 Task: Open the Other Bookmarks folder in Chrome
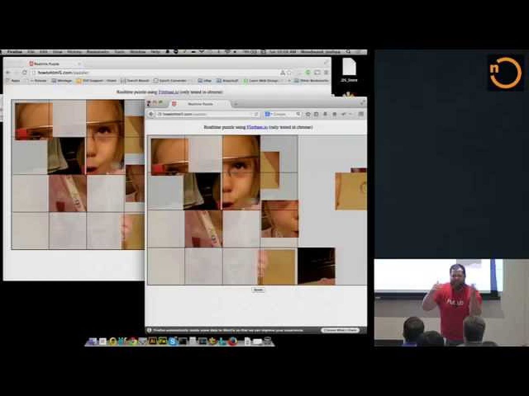[311, 81]
